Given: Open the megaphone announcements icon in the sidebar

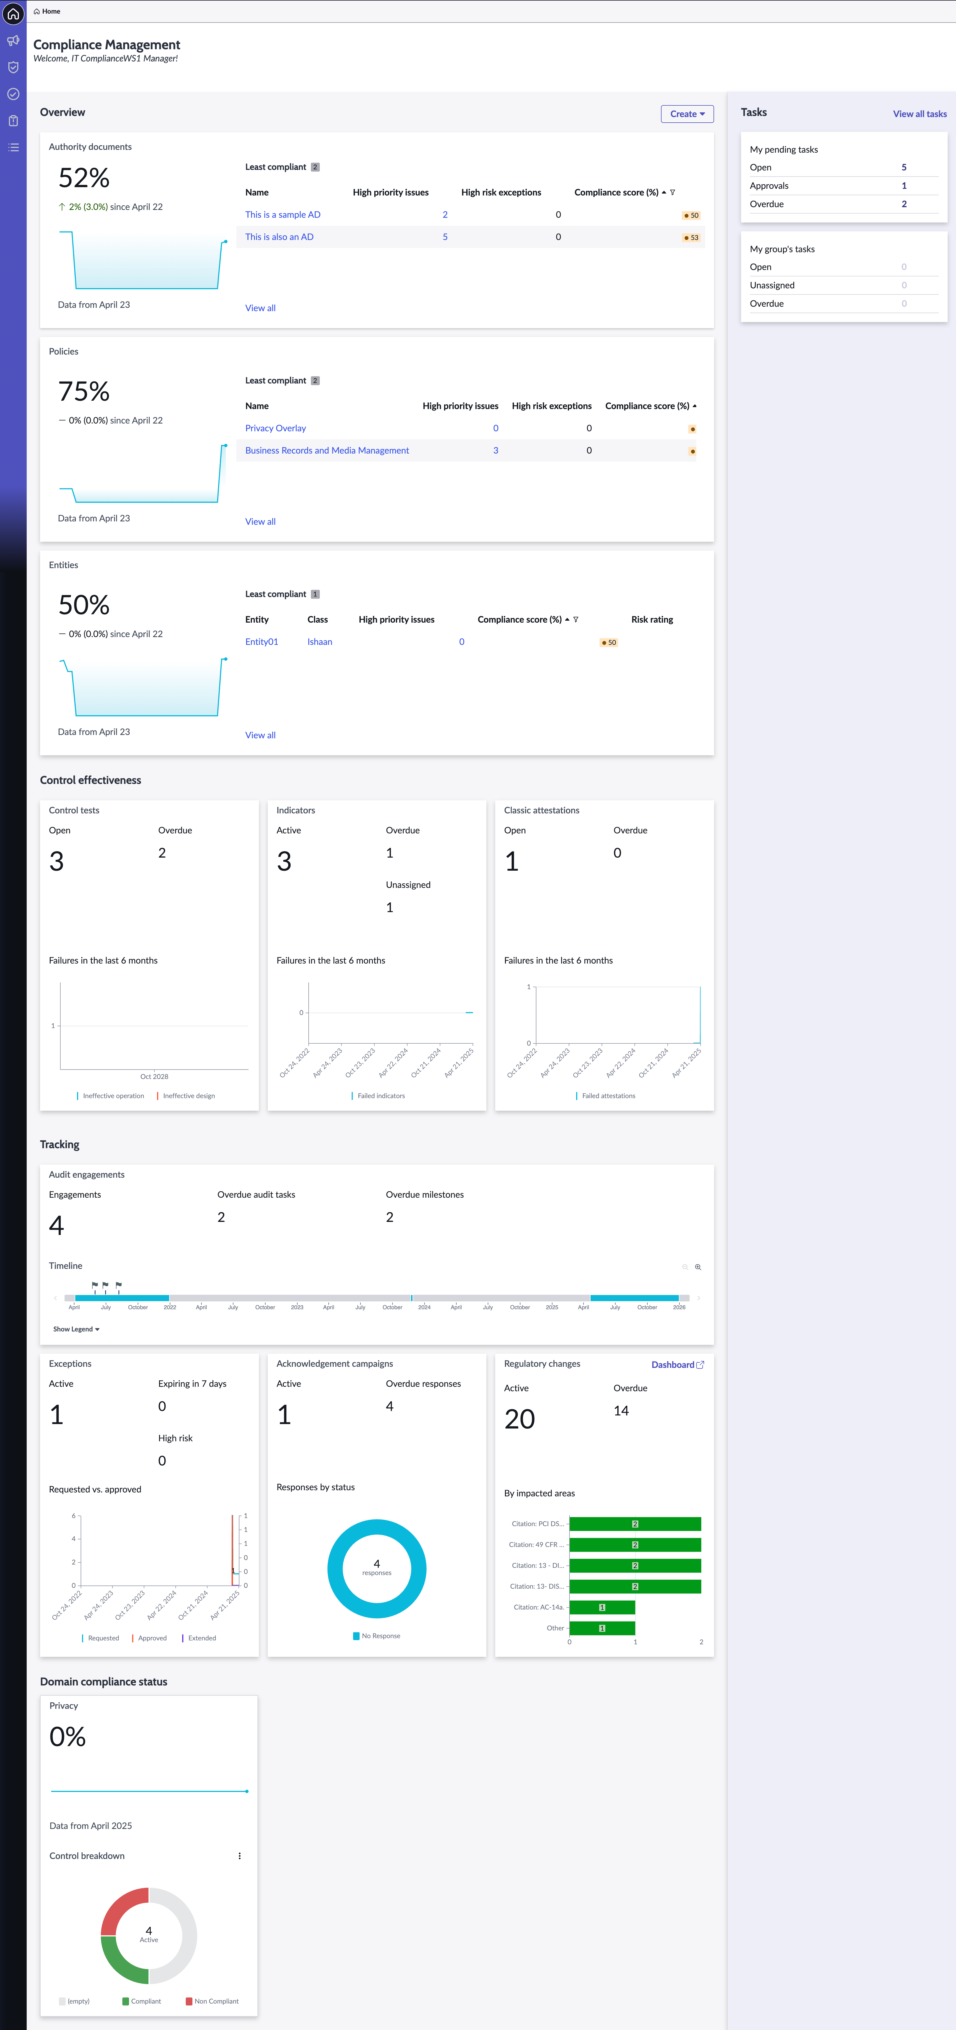Looking at the screenshot, I should click(13, 40).
